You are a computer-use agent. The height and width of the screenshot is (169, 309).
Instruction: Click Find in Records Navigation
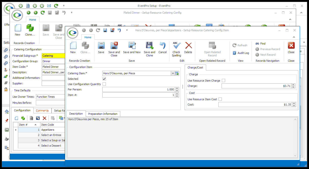click(x=260, y=44)
